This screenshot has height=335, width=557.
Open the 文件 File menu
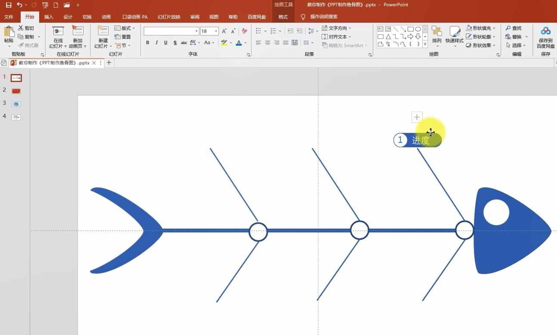pyautogui.click(x=9, y=17)
